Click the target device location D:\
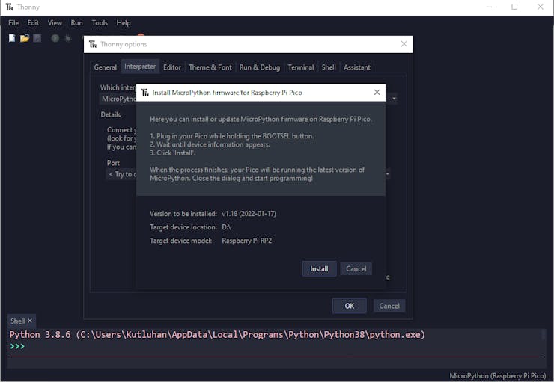Image resolution: width=554 pixels, height=382 pixels. (227, 227)
